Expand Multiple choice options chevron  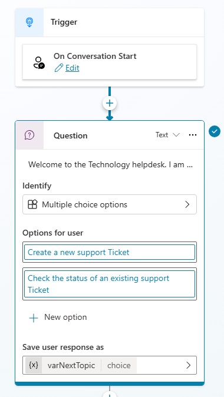187,204
